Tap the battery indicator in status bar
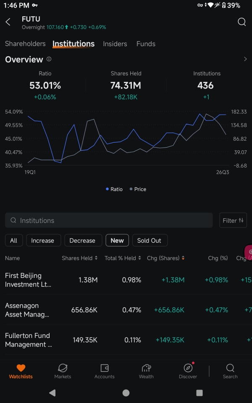 (x=223, y=5)
